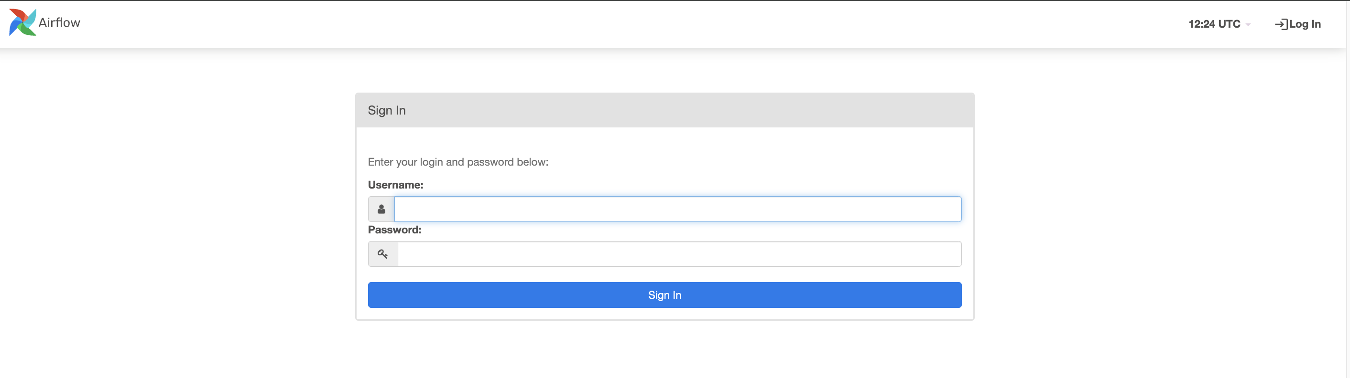
Task: Submit with the blue Sign In button
Action: pos(664,295)
